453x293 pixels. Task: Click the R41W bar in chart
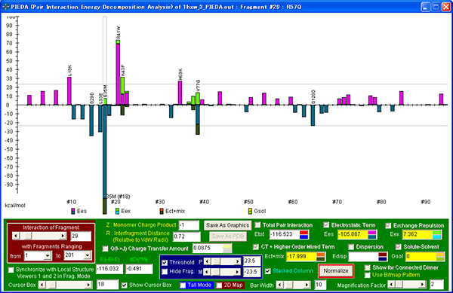(118, 72)
